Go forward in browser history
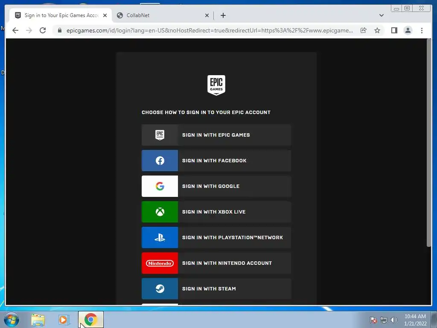The image size is (437, 328). coord(29,30)
